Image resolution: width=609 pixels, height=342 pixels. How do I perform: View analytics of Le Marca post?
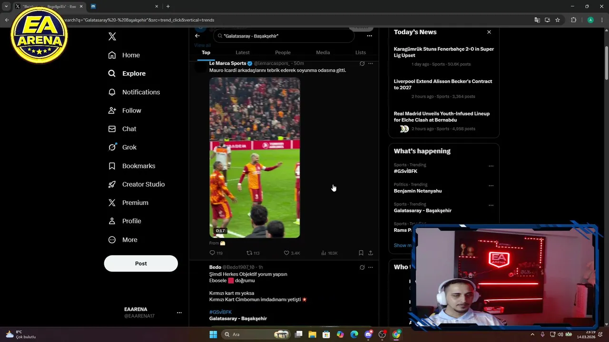[329, 253]
